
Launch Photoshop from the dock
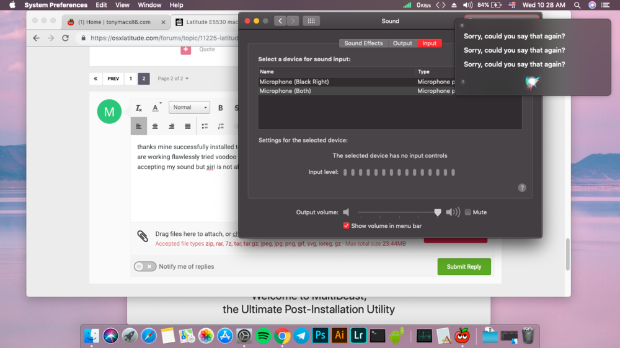(320, 335)
